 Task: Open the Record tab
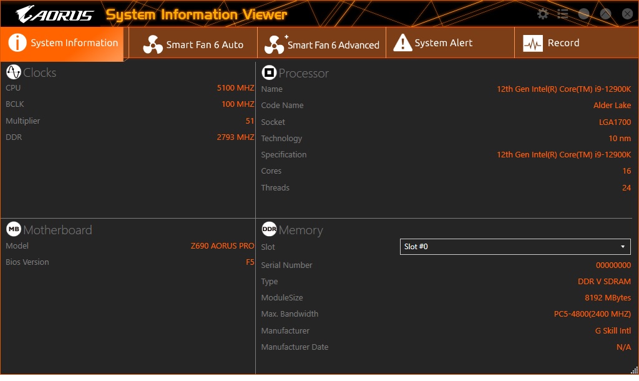point(577,43)
